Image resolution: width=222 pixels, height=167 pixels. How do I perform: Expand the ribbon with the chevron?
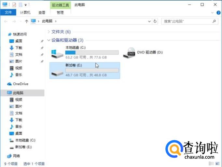[x=212, y=13]
